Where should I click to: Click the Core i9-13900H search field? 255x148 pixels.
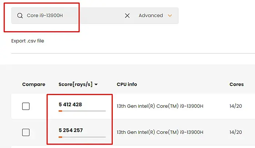tap(73, 16)
